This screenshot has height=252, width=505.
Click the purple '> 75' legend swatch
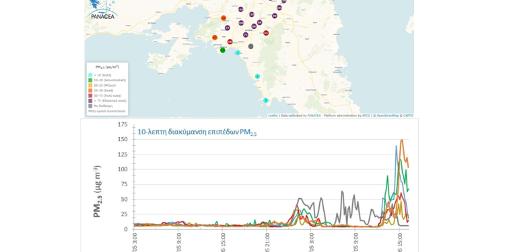click(90, 101)
